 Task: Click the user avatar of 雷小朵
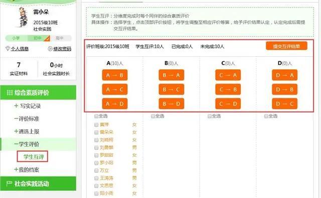(24, 18)
